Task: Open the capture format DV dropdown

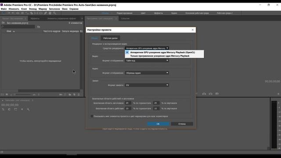Action: [x=147, y=85]
